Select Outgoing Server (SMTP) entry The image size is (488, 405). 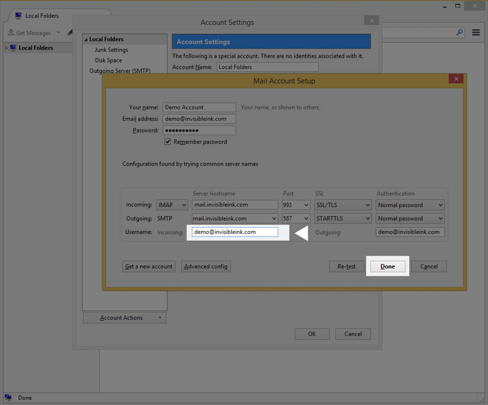120,71
